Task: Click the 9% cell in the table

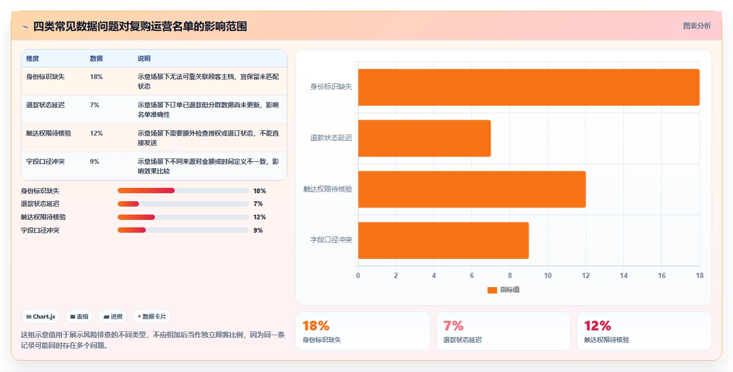Action: click(x=95, y=162)
